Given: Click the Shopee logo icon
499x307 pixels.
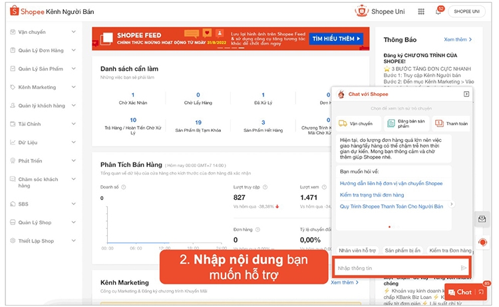Looking at the screenshot, I should click(x=15, y=11).
